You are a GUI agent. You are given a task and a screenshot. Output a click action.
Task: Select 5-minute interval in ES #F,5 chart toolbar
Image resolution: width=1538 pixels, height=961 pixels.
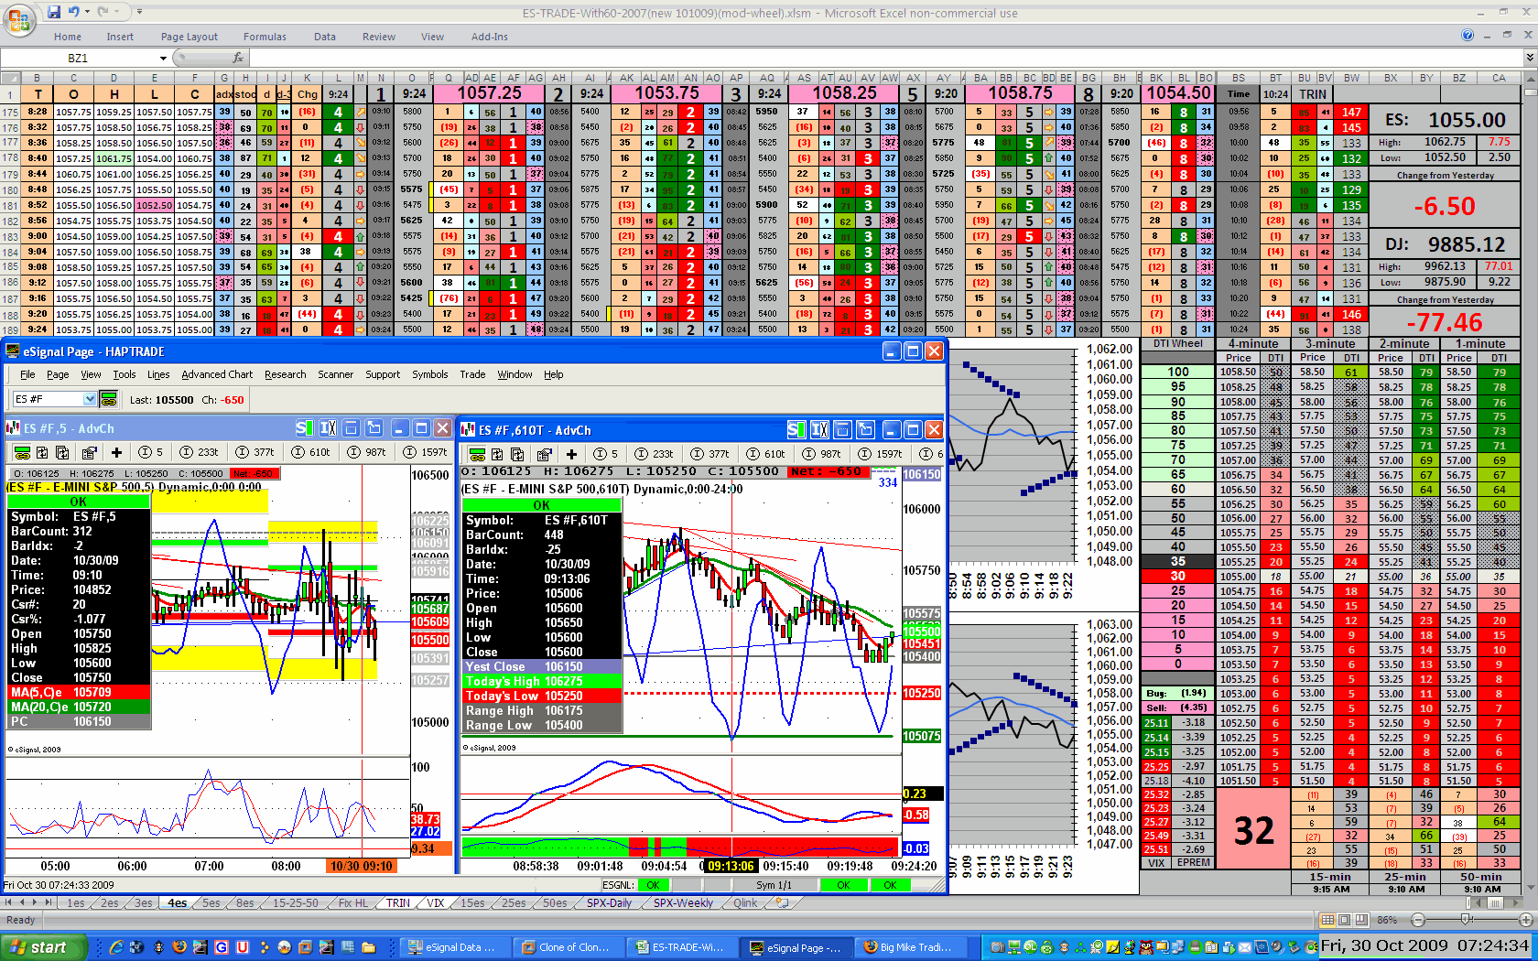coord(151,452)
